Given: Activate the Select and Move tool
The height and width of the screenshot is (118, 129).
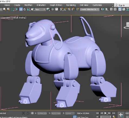Looking at the screenshot, I should (21, 9).
